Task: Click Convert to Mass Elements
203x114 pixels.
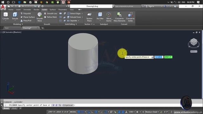Action: (119, 17)
